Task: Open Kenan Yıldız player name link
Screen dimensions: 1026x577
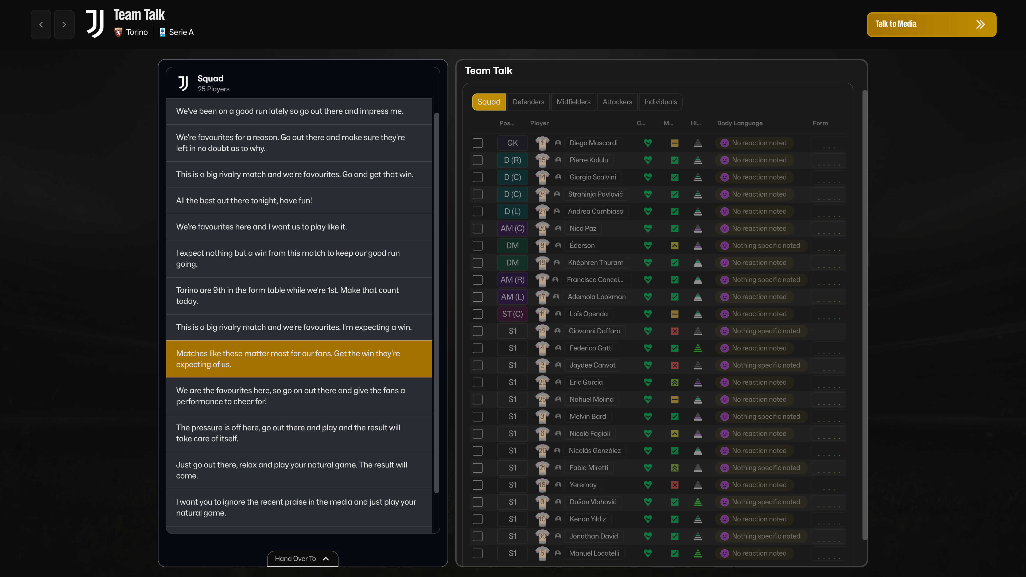Action: coord(588,519)
